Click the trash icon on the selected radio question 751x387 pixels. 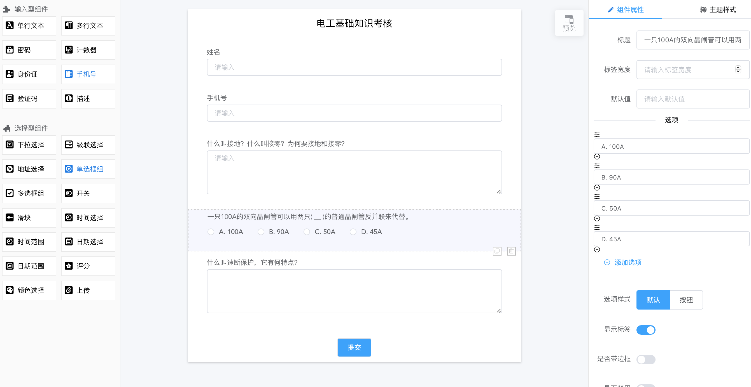click(511, 251)
